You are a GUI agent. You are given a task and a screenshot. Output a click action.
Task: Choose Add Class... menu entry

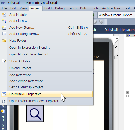47,21
